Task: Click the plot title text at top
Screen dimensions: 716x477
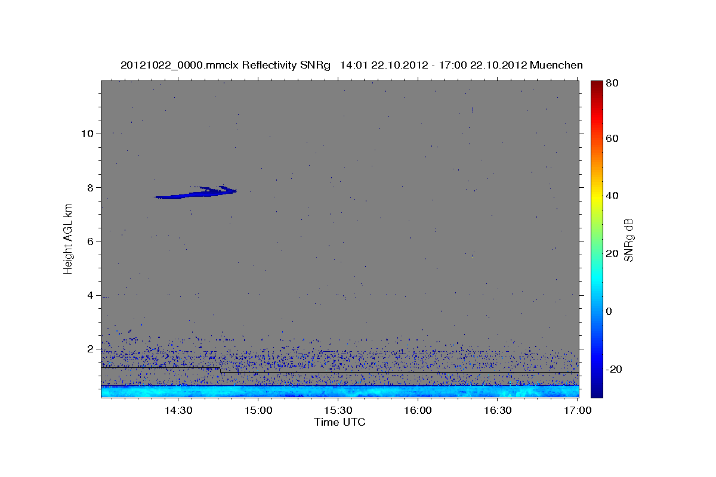Action: [x=352, y=65]
